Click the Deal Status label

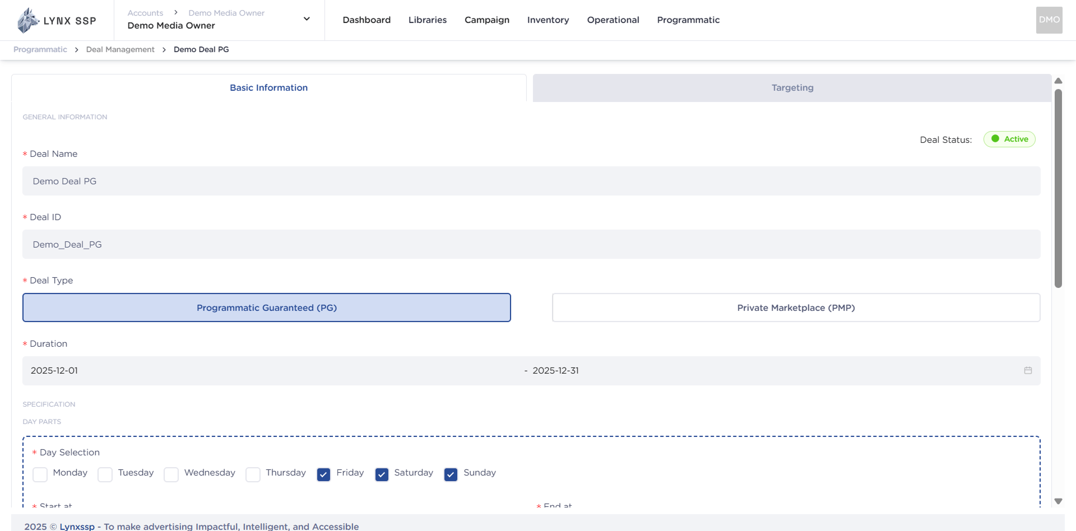coord(946,139)
